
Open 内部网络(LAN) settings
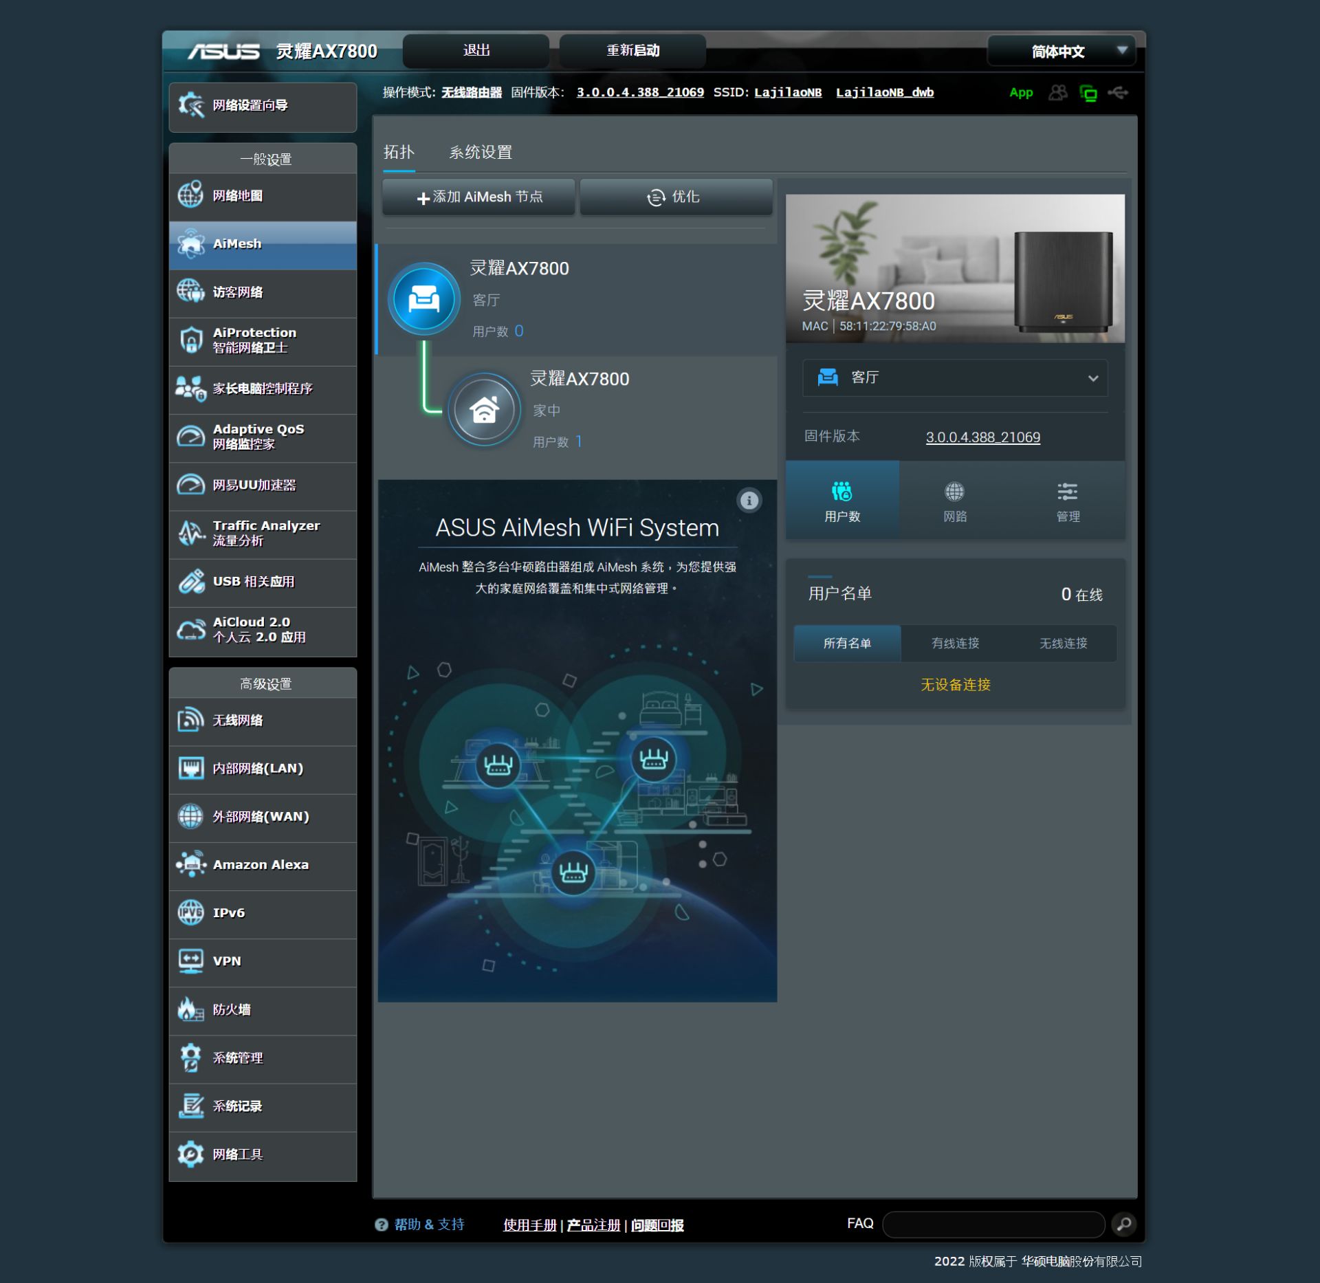pyautogui.click(x=263, y=769)
